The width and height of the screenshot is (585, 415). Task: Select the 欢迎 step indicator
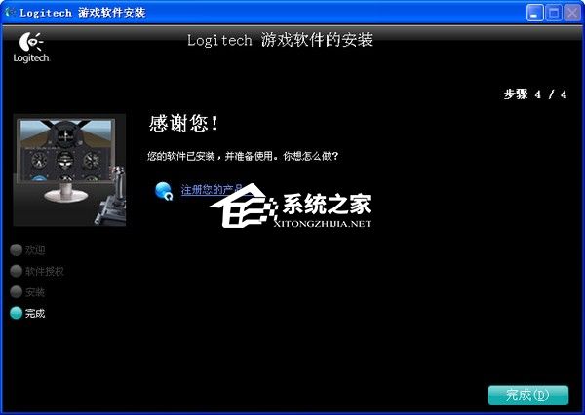pyautogui.click(x=27, y=249)
